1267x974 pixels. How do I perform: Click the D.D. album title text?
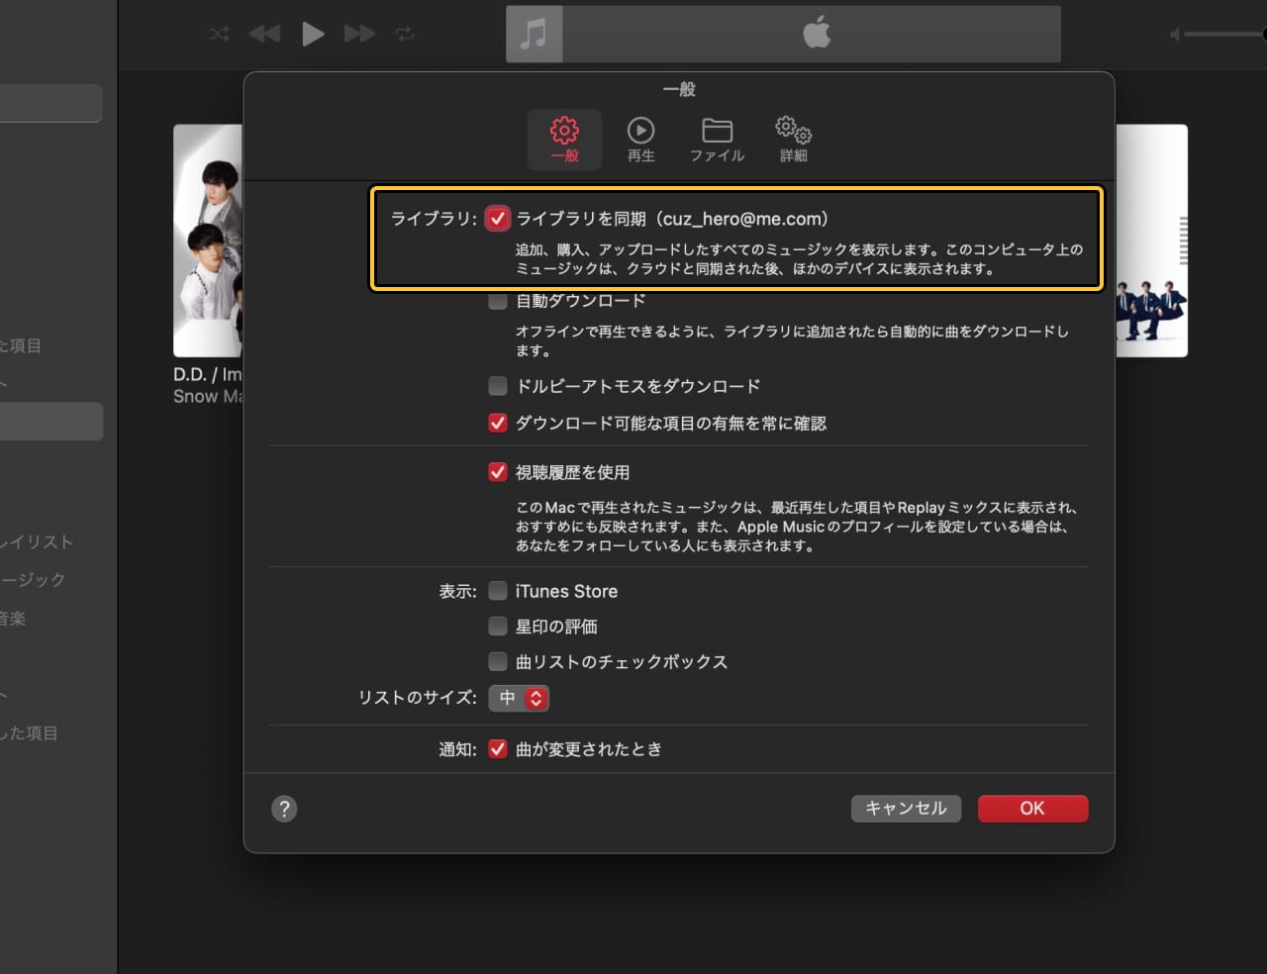207,374
